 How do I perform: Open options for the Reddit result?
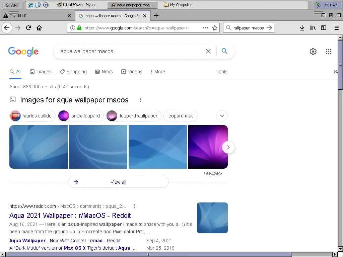(x=134, y=206)
